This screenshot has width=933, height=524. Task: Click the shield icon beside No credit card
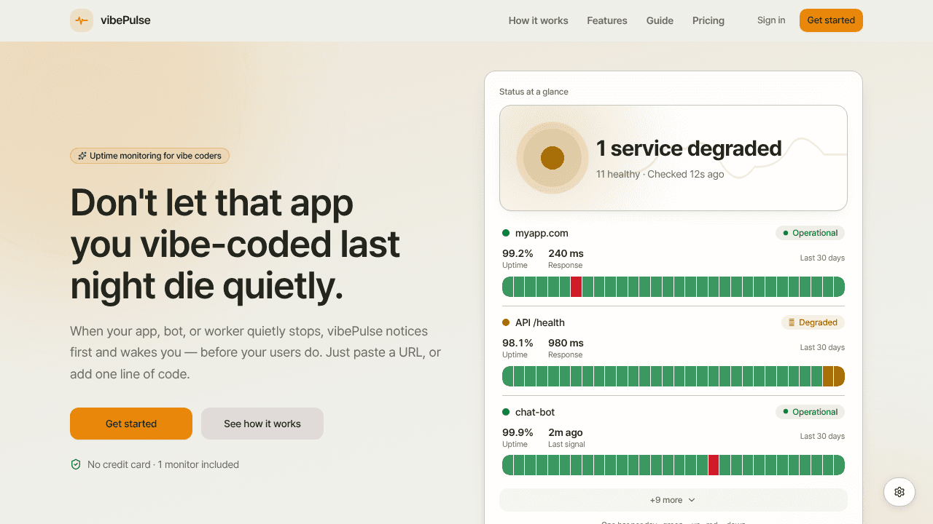coord(76,464)
